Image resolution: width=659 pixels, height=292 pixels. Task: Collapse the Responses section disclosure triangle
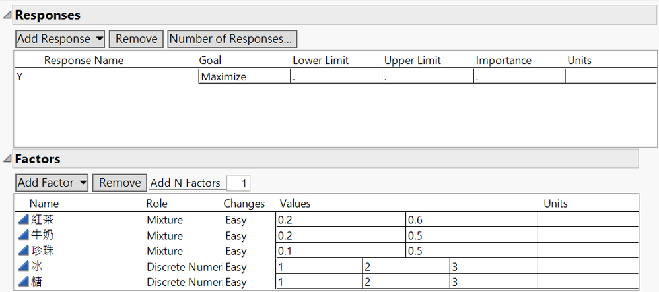click(x=7, y=15)
